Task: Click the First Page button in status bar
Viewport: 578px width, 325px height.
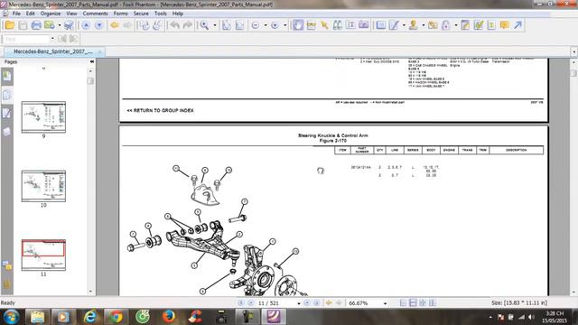Action: pos(241,303)
